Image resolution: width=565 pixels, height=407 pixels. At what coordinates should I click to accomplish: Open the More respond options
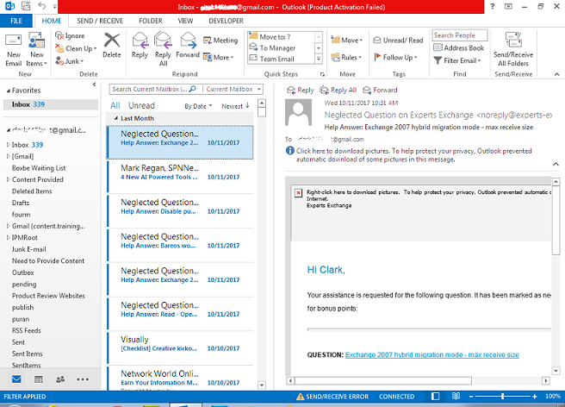[x=219, y=57]
